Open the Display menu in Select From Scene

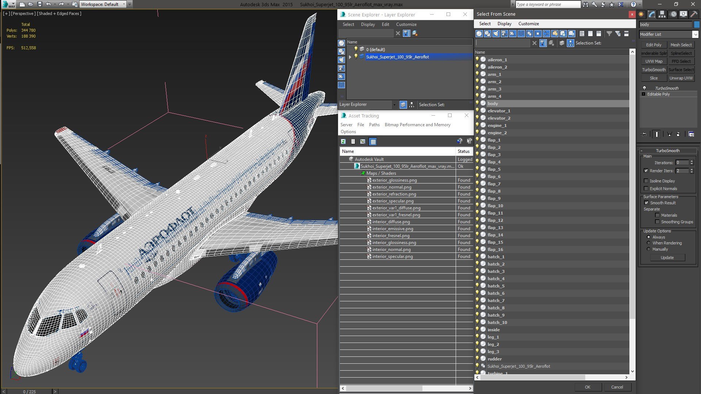(504, 24)
